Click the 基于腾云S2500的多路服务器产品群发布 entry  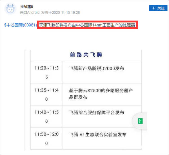(101, 94)
